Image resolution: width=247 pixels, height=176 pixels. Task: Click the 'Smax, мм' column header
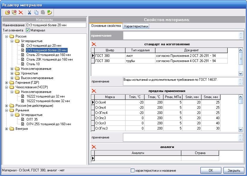point(211,97)
